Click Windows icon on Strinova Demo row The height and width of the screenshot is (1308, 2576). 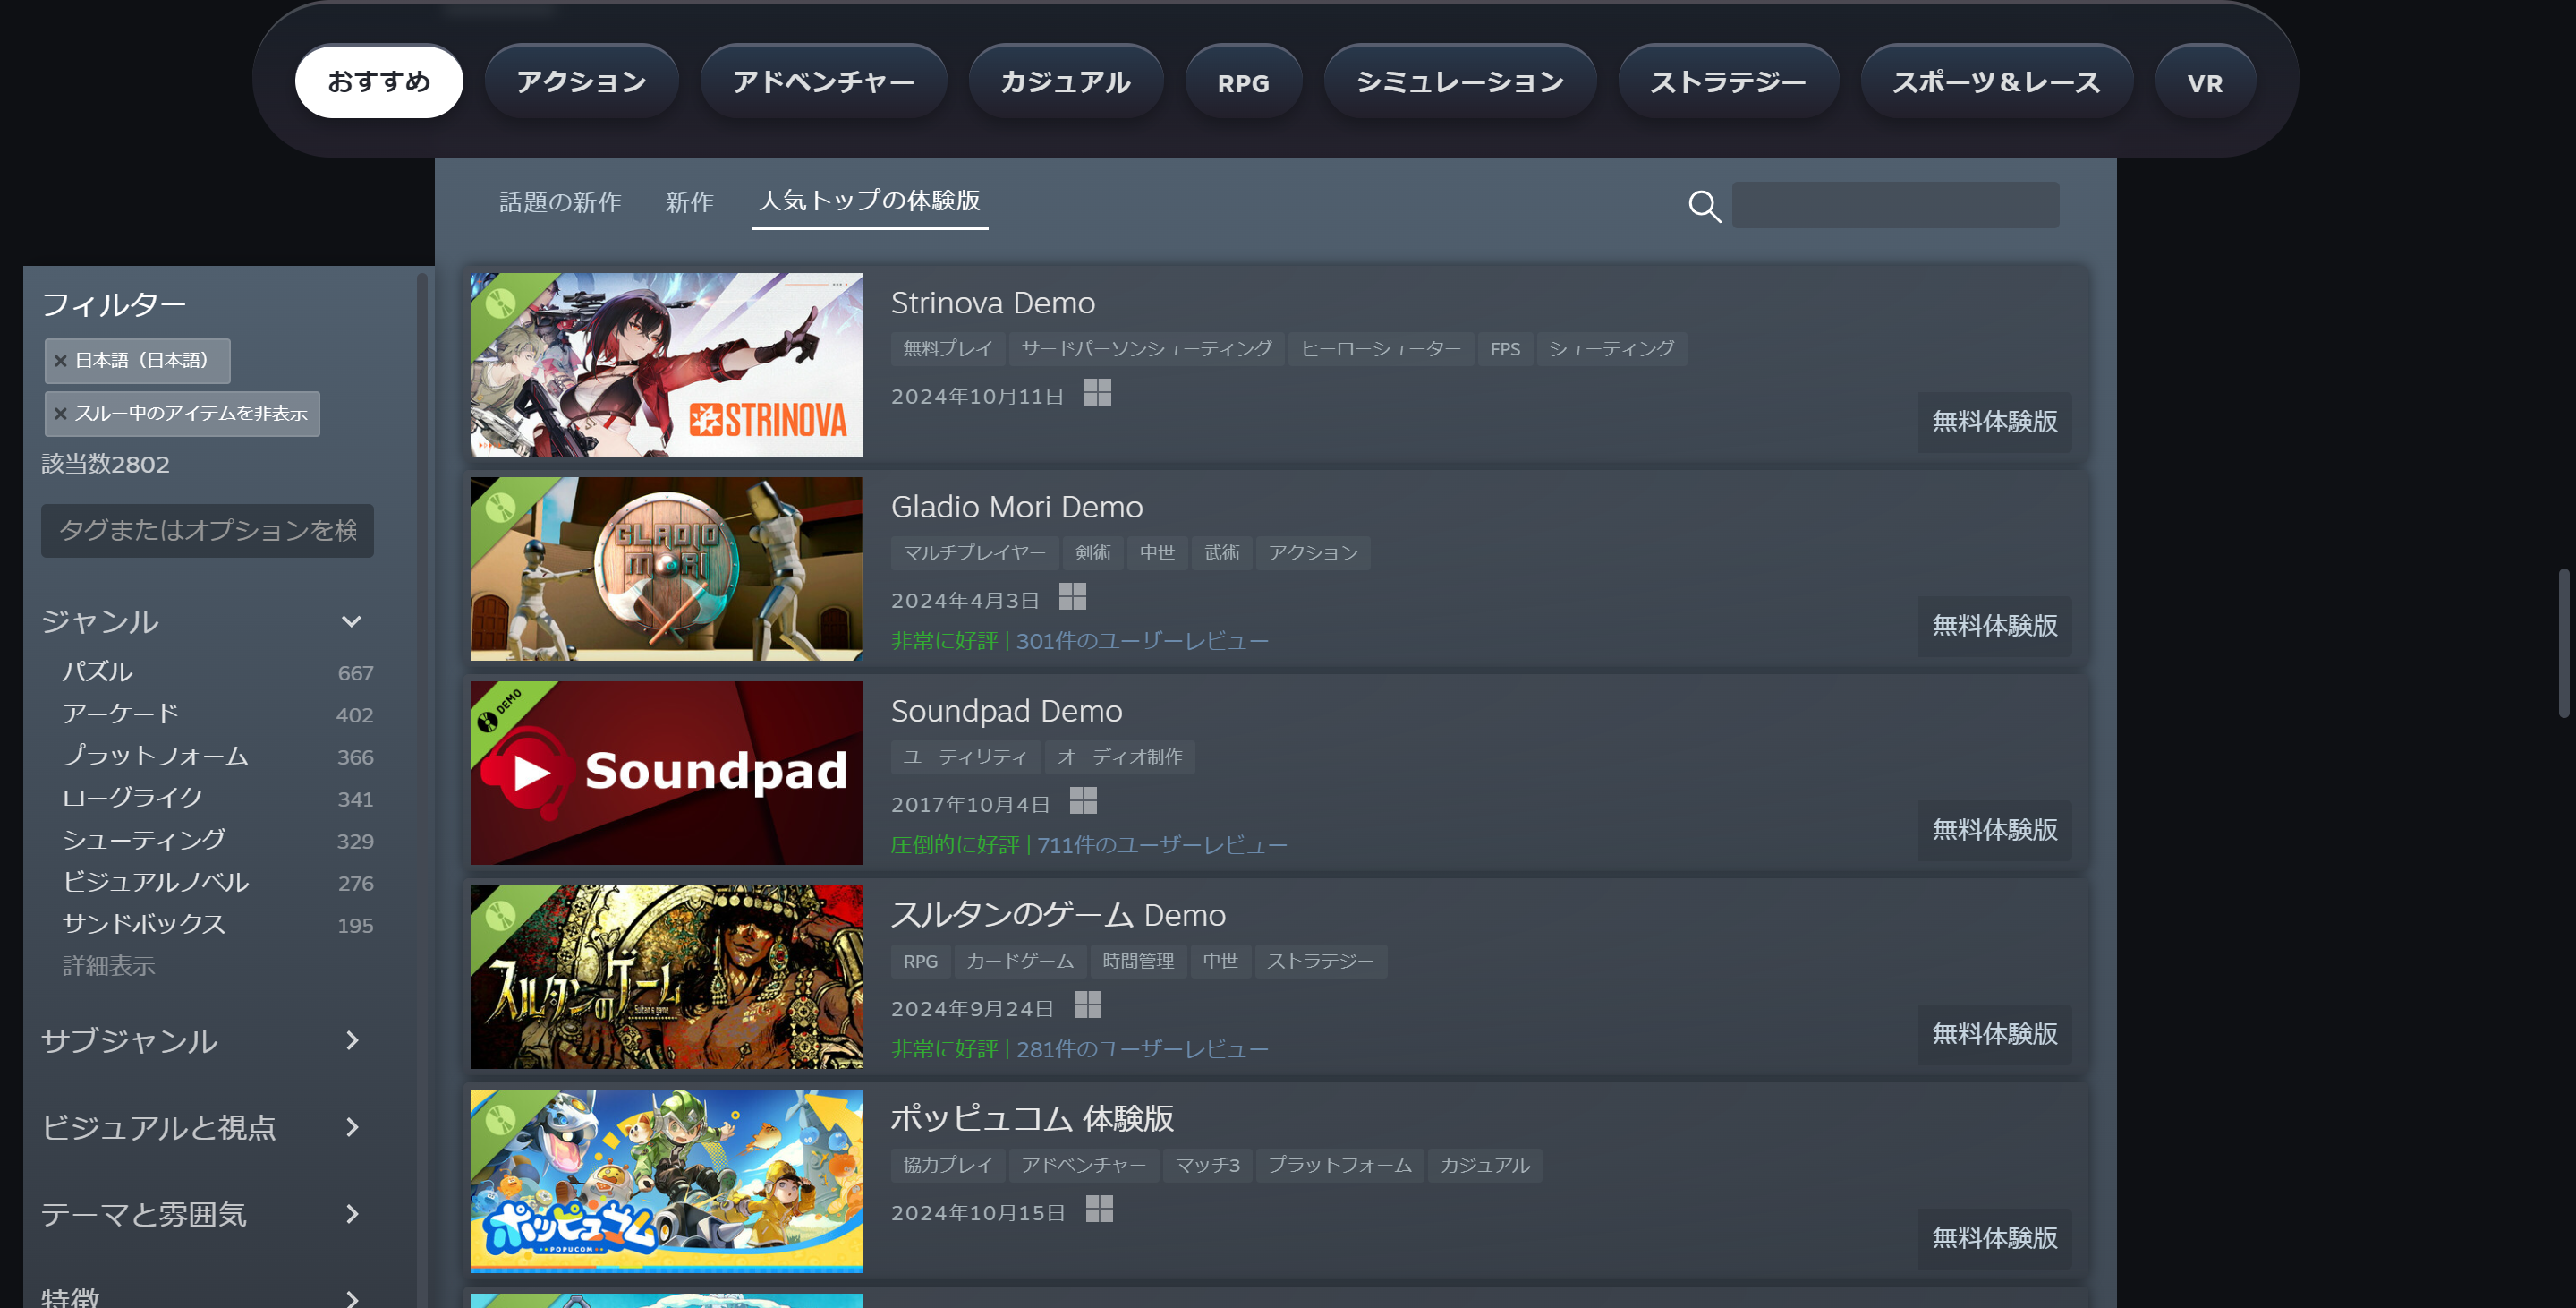[x=1098, y=392]
